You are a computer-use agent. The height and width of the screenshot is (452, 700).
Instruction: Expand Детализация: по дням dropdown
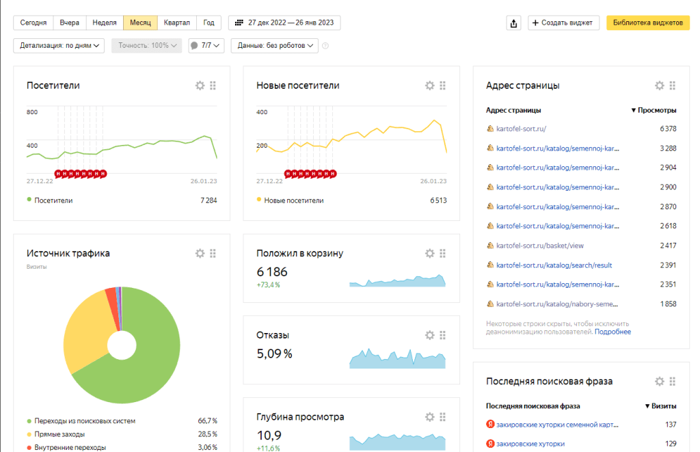[58, 46]
